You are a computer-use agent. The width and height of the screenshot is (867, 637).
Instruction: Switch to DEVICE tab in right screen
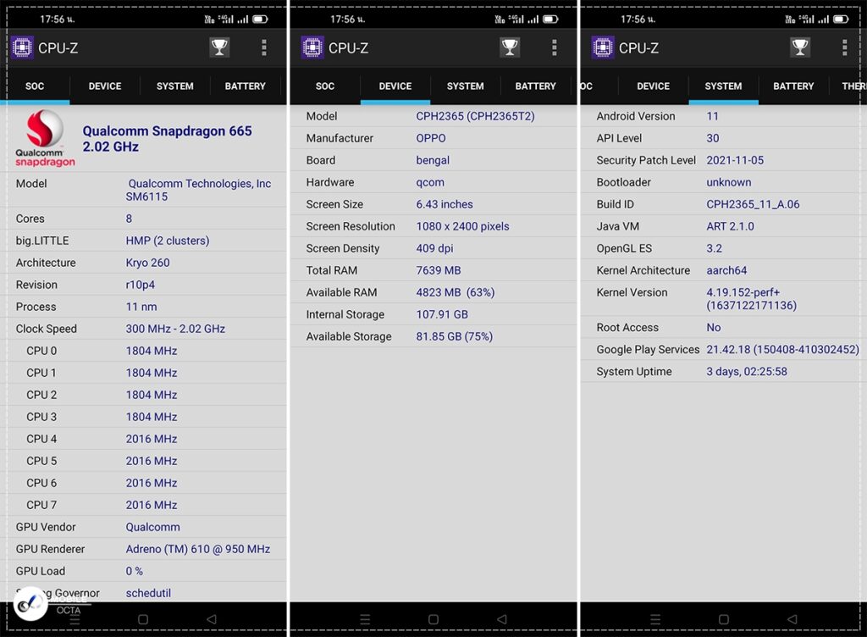(653, 86)
